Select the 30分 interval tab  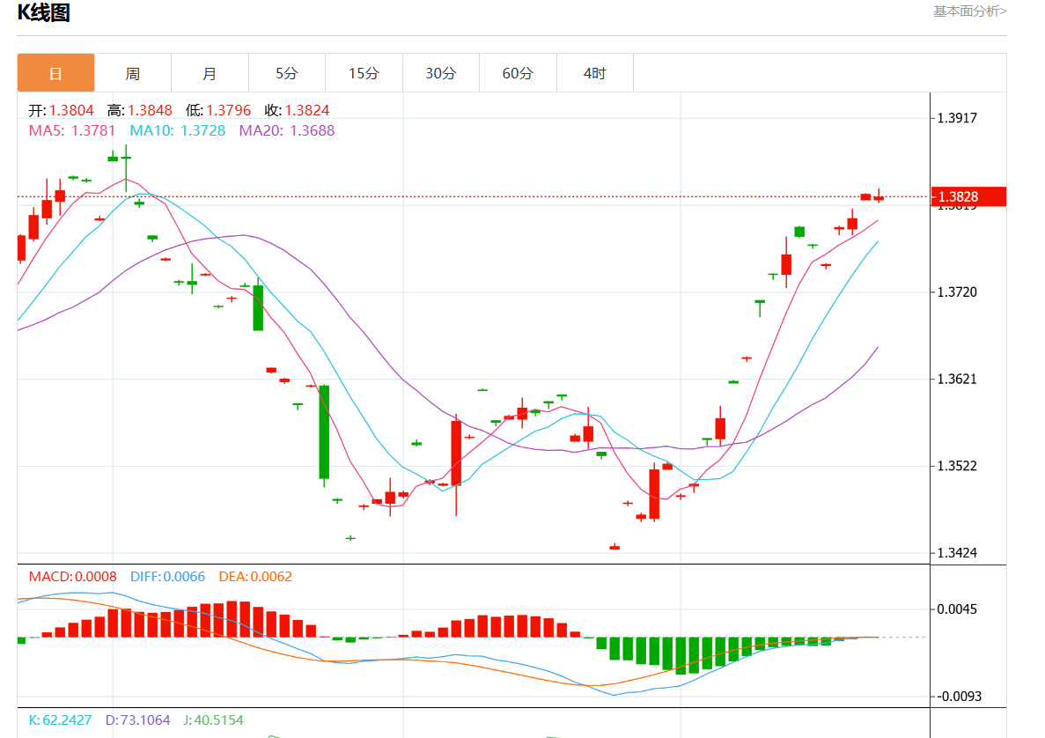(440, 73)
